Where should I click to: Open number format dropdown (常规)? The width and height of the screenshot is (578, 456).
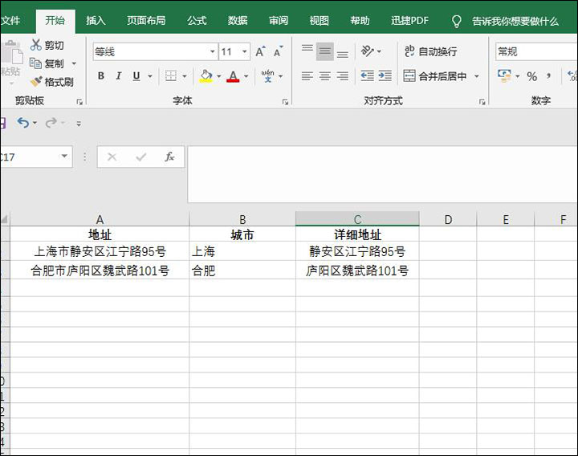coord(536,51)
